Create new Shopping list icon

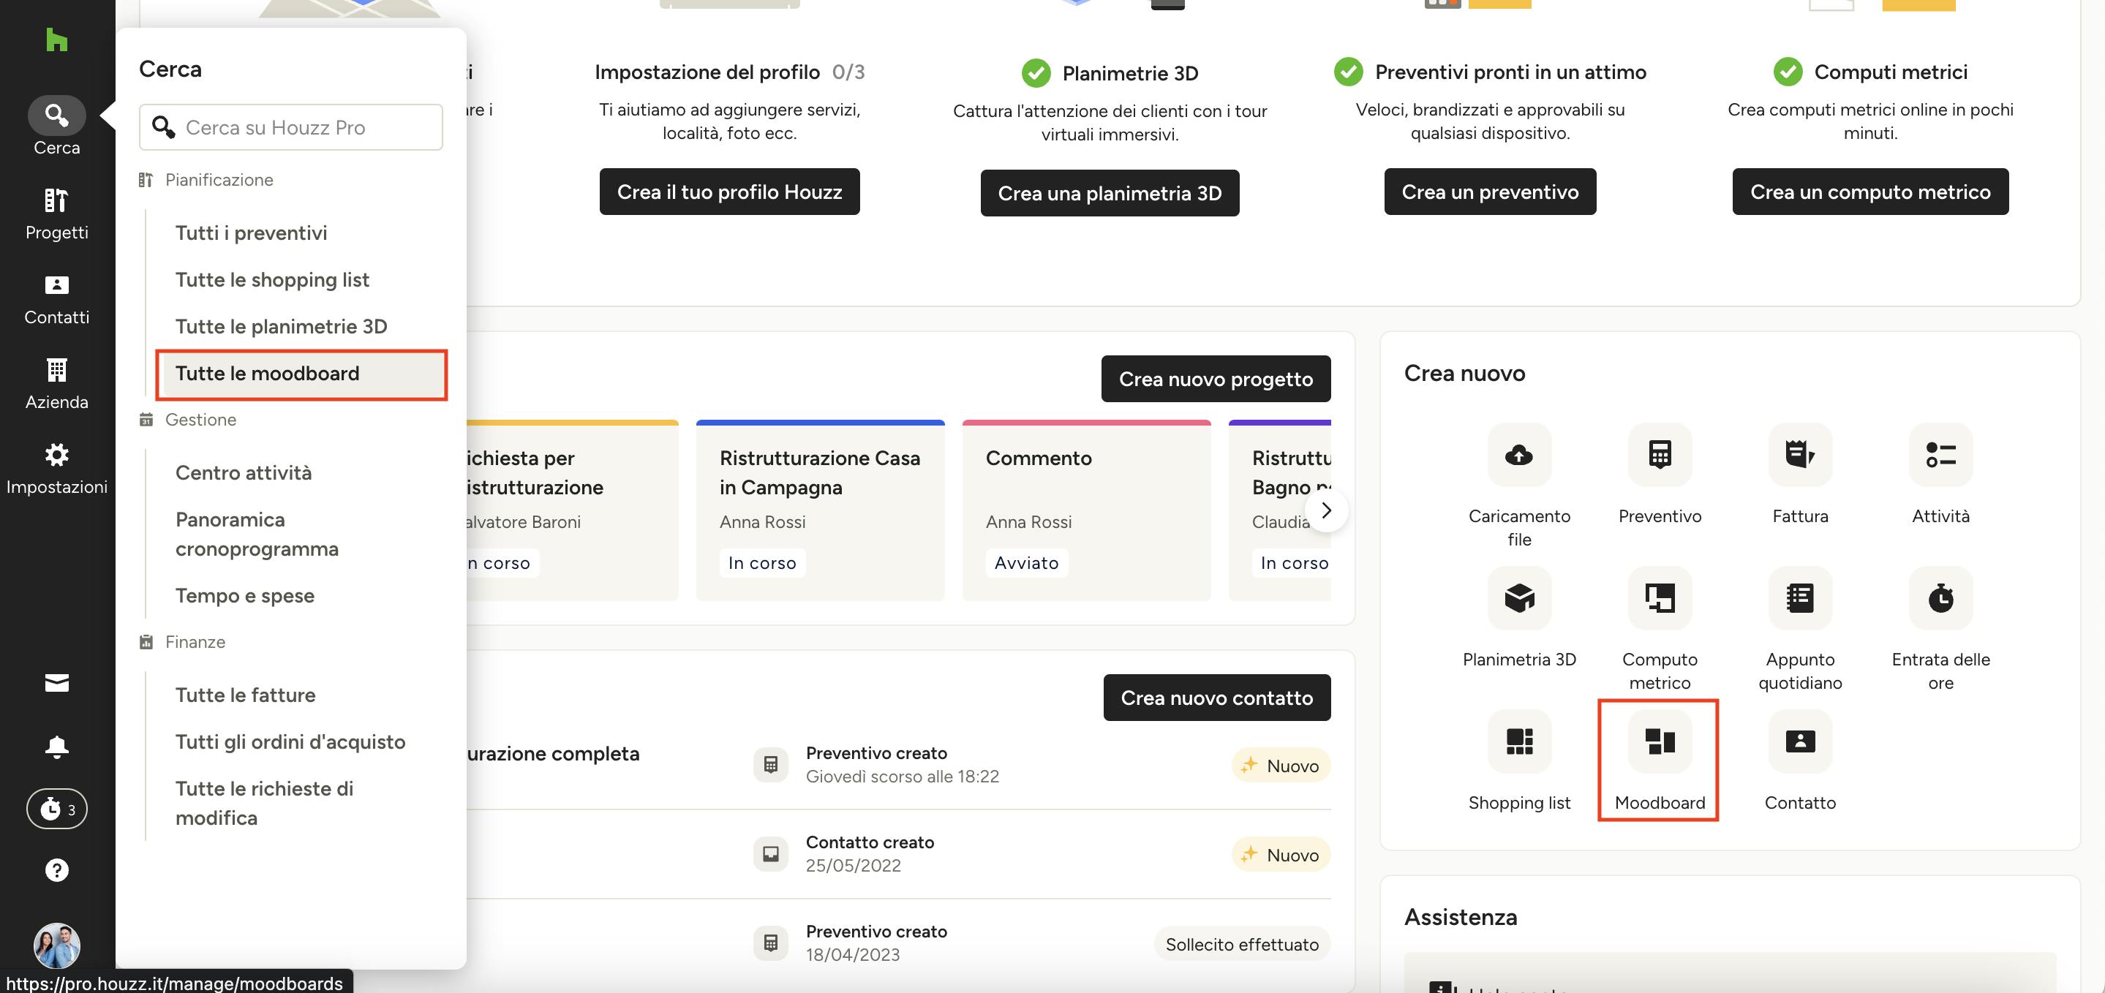tap(1519, 741)
